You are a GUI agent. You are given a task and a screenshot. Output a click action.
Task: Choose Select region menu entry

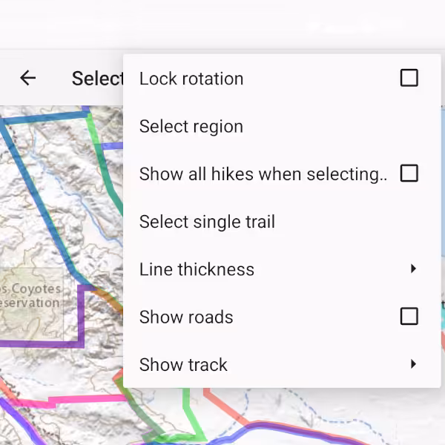[x=191, y=127]
